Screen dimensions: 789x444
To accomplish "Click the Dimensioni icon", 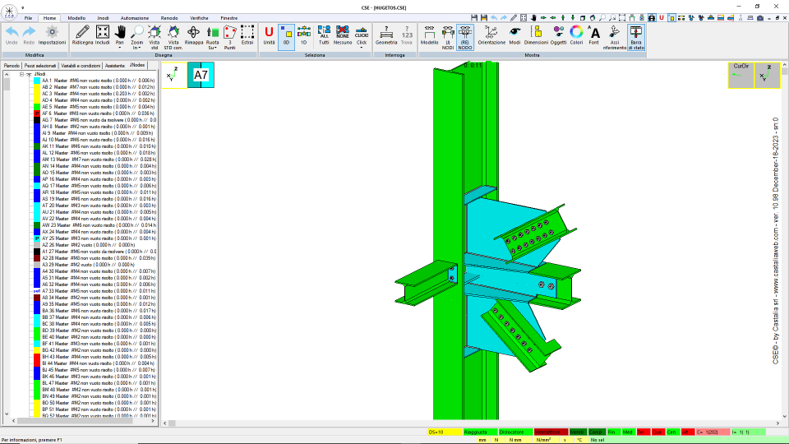I will click(536, 33).
